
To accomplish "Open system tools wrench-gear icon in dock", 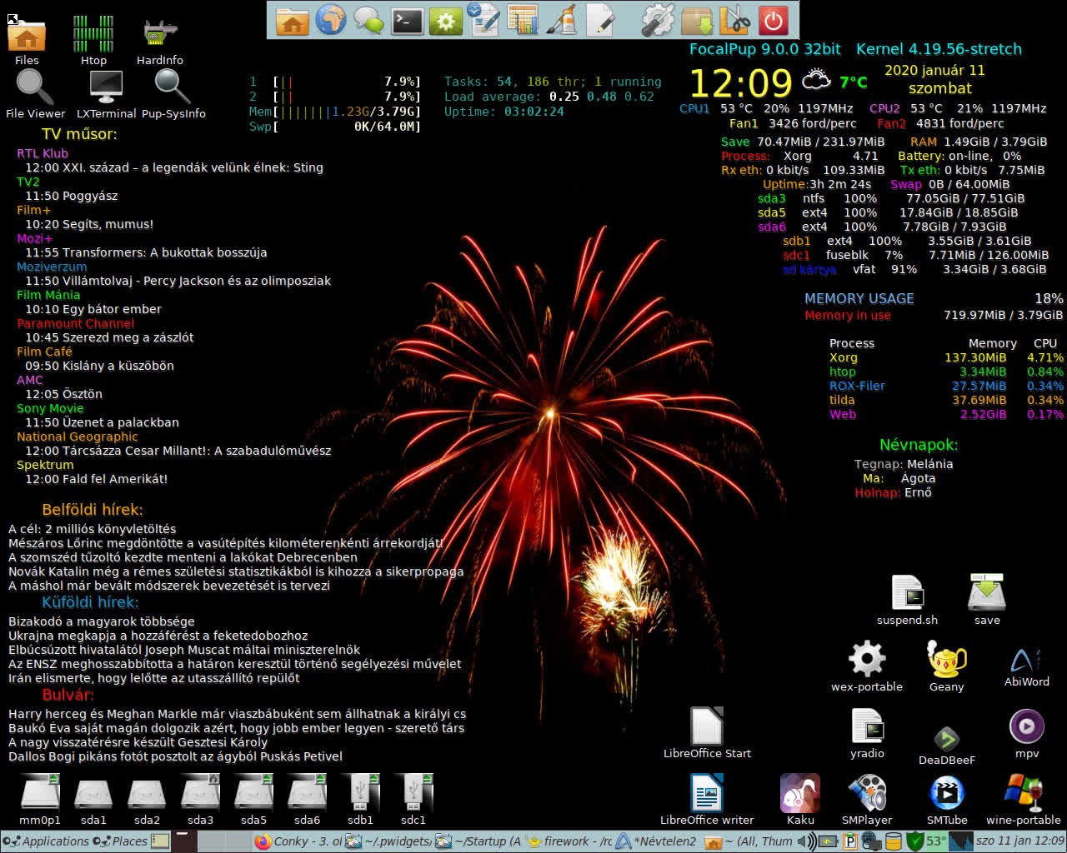I will click(658, 20).
